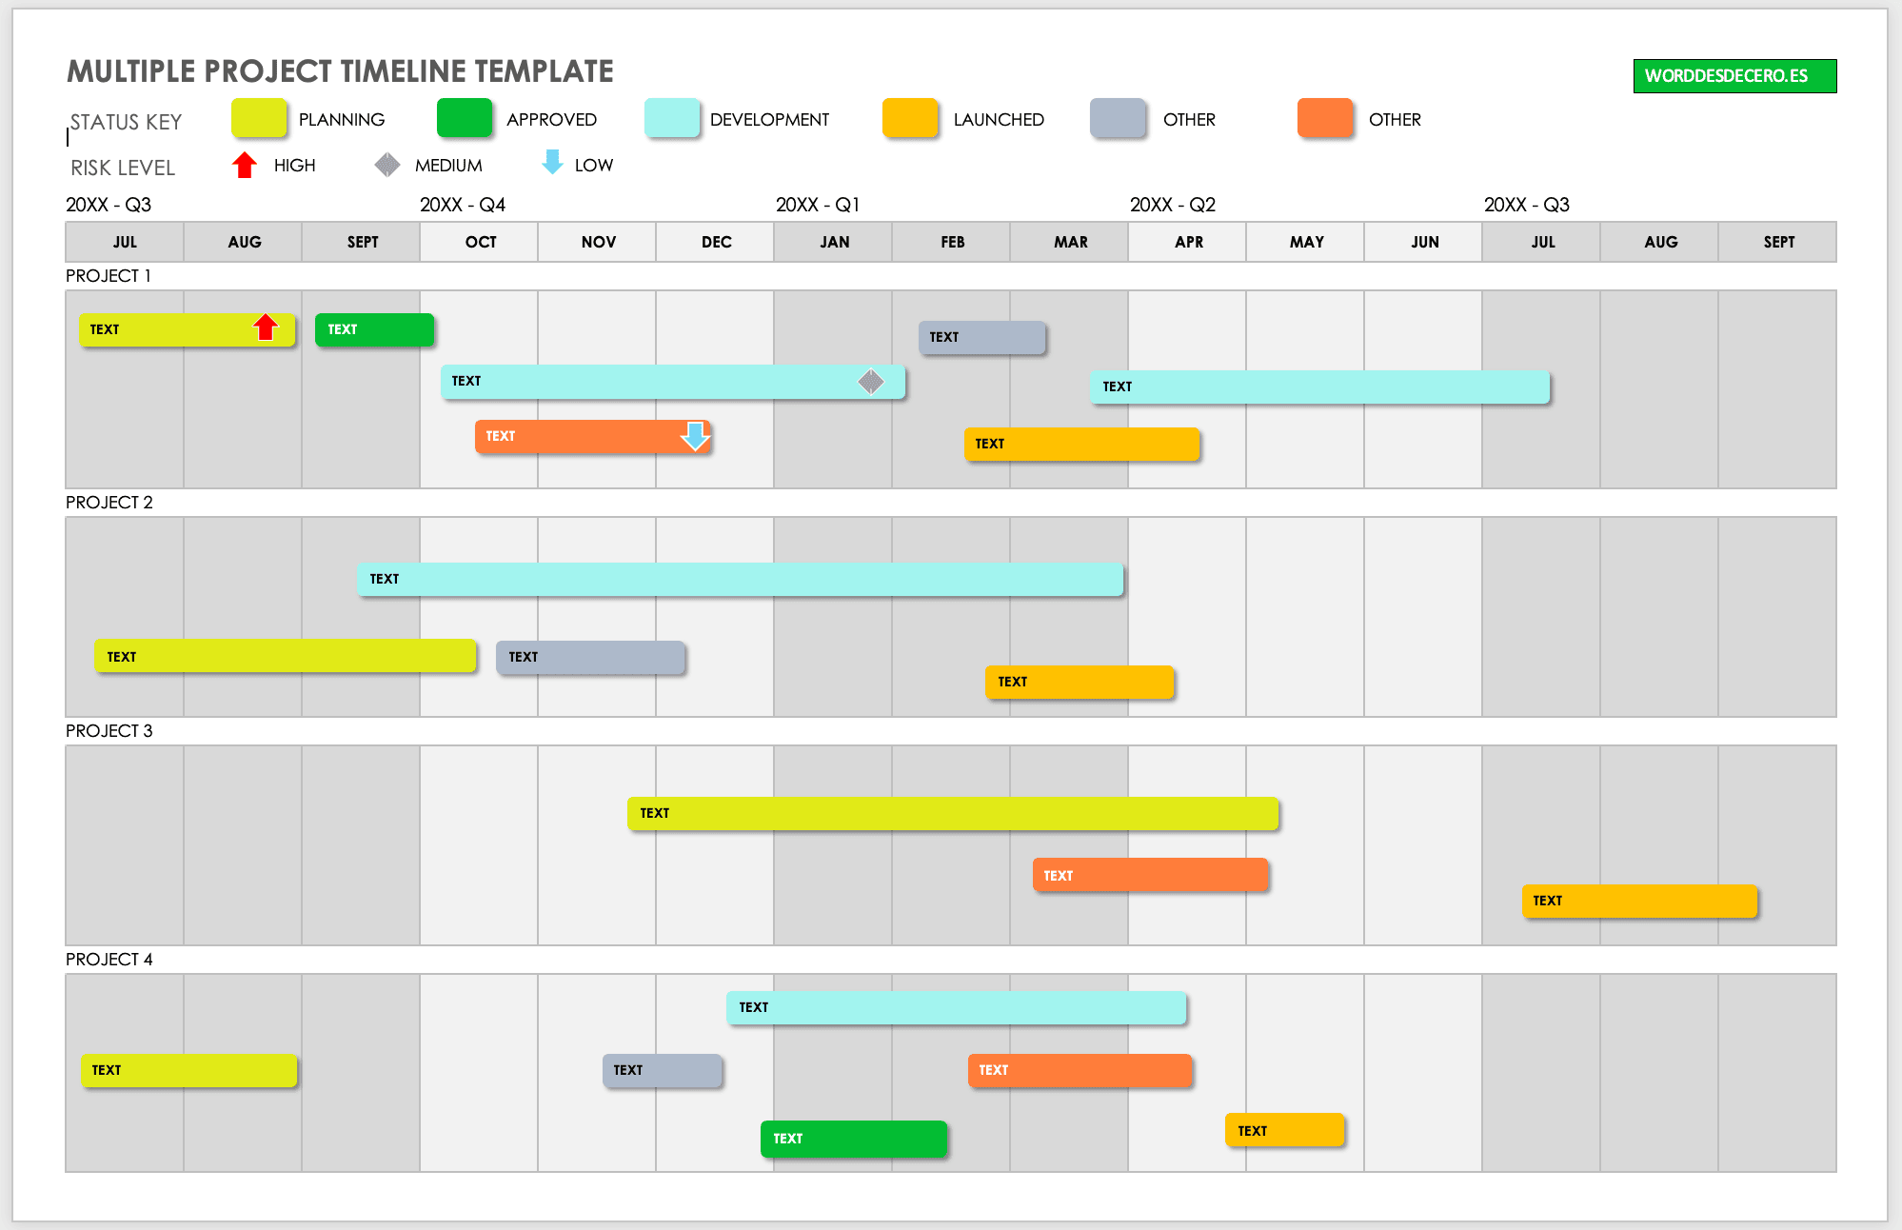Click the Launched amber legend swatch
The height and width of the screenshot is (1230, 1902).
point(910,118)
